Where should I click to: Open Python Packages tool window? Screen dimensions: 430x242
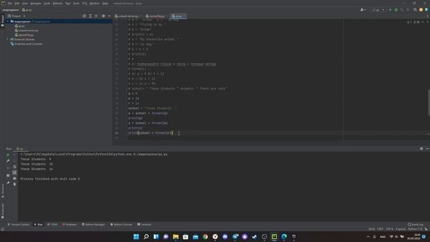93,225
